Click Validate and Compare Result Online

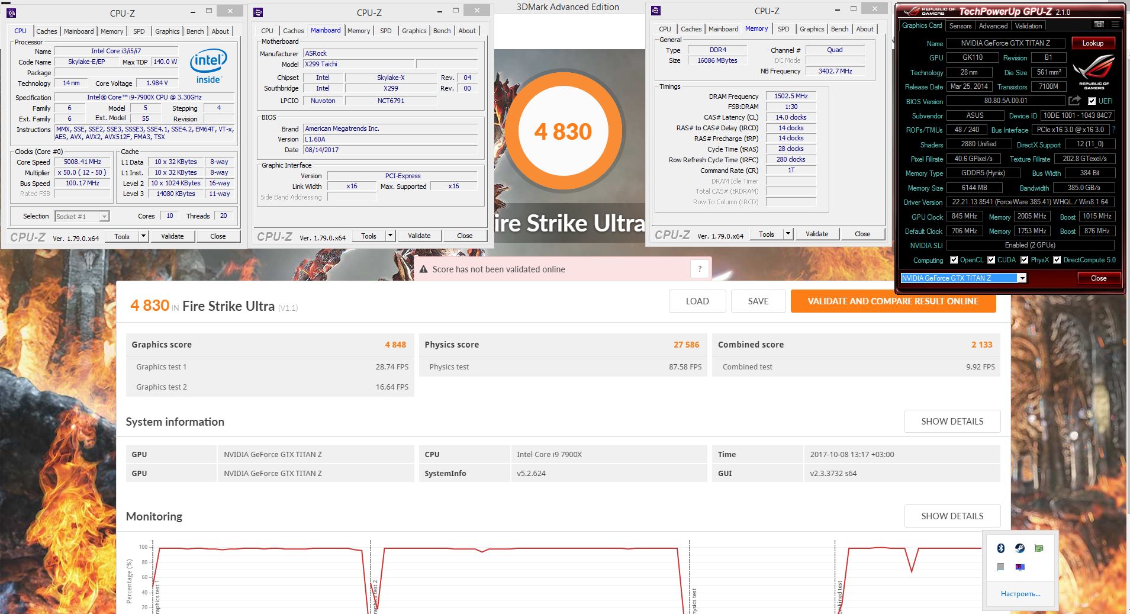tap(893, 301)
